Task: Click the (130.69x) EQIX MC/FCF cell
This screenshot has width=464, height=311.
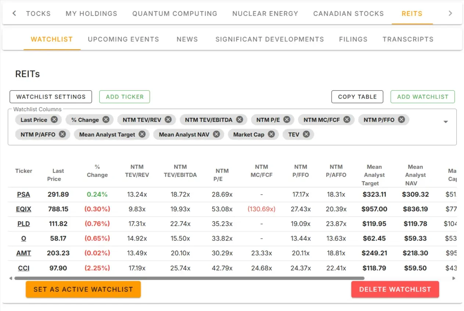Action: (x=262, y=209)
